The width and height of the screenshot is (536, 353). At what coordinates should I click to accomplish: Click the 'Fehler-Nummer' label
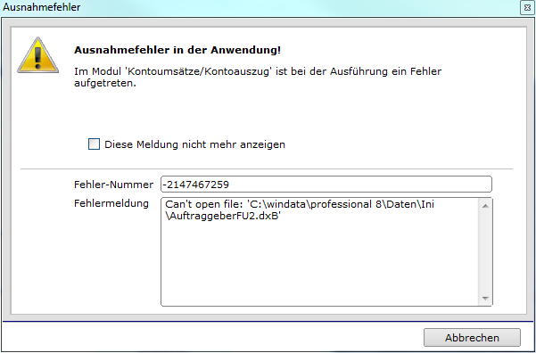click(113, 185)
